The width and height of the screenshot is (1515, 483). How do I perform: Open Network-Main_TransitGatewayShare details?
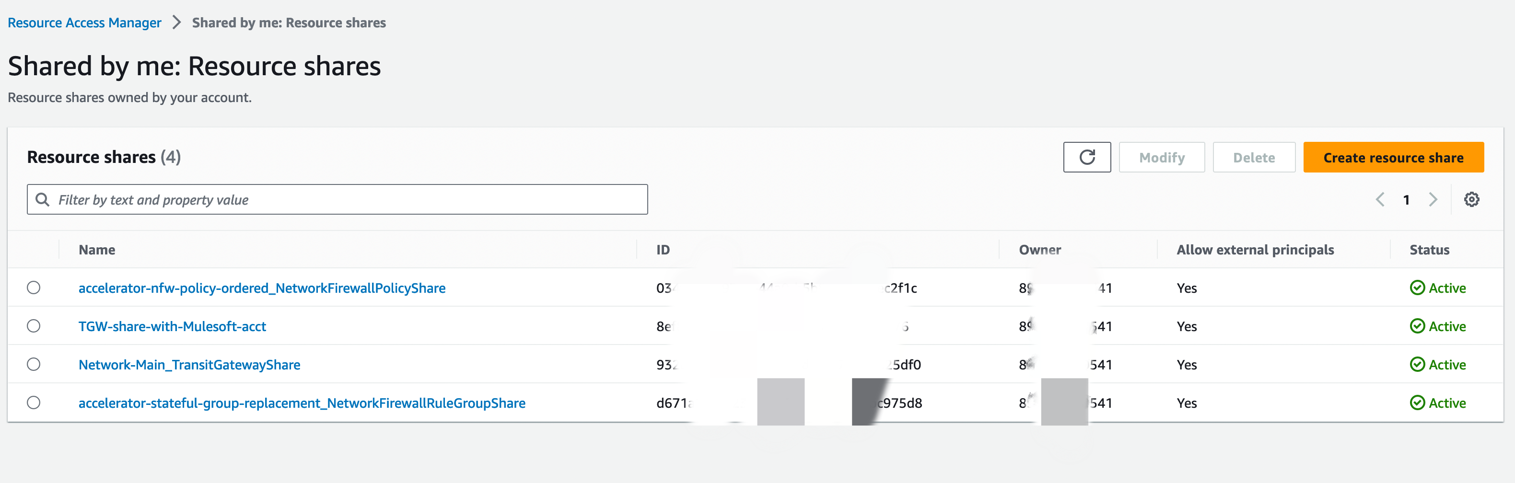coord(189,364)
